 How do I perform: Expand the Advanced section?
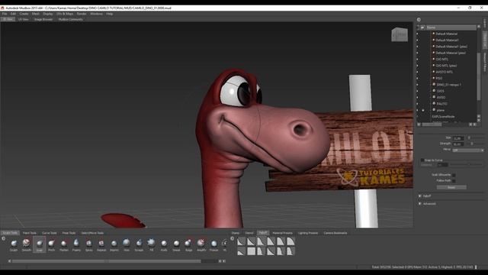pos(420,204)
